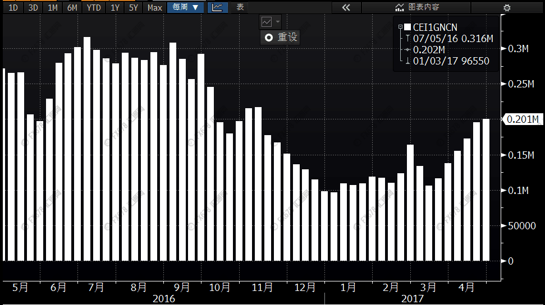Click the 0.201M last value label
545x305 pixels.
tap(522, 119)
